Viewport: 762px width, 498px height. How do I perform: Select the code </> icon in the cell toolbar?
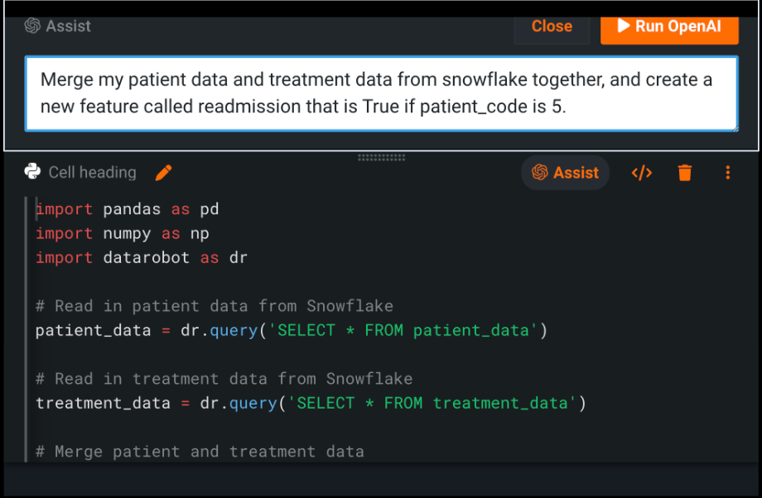click(642, 172)
